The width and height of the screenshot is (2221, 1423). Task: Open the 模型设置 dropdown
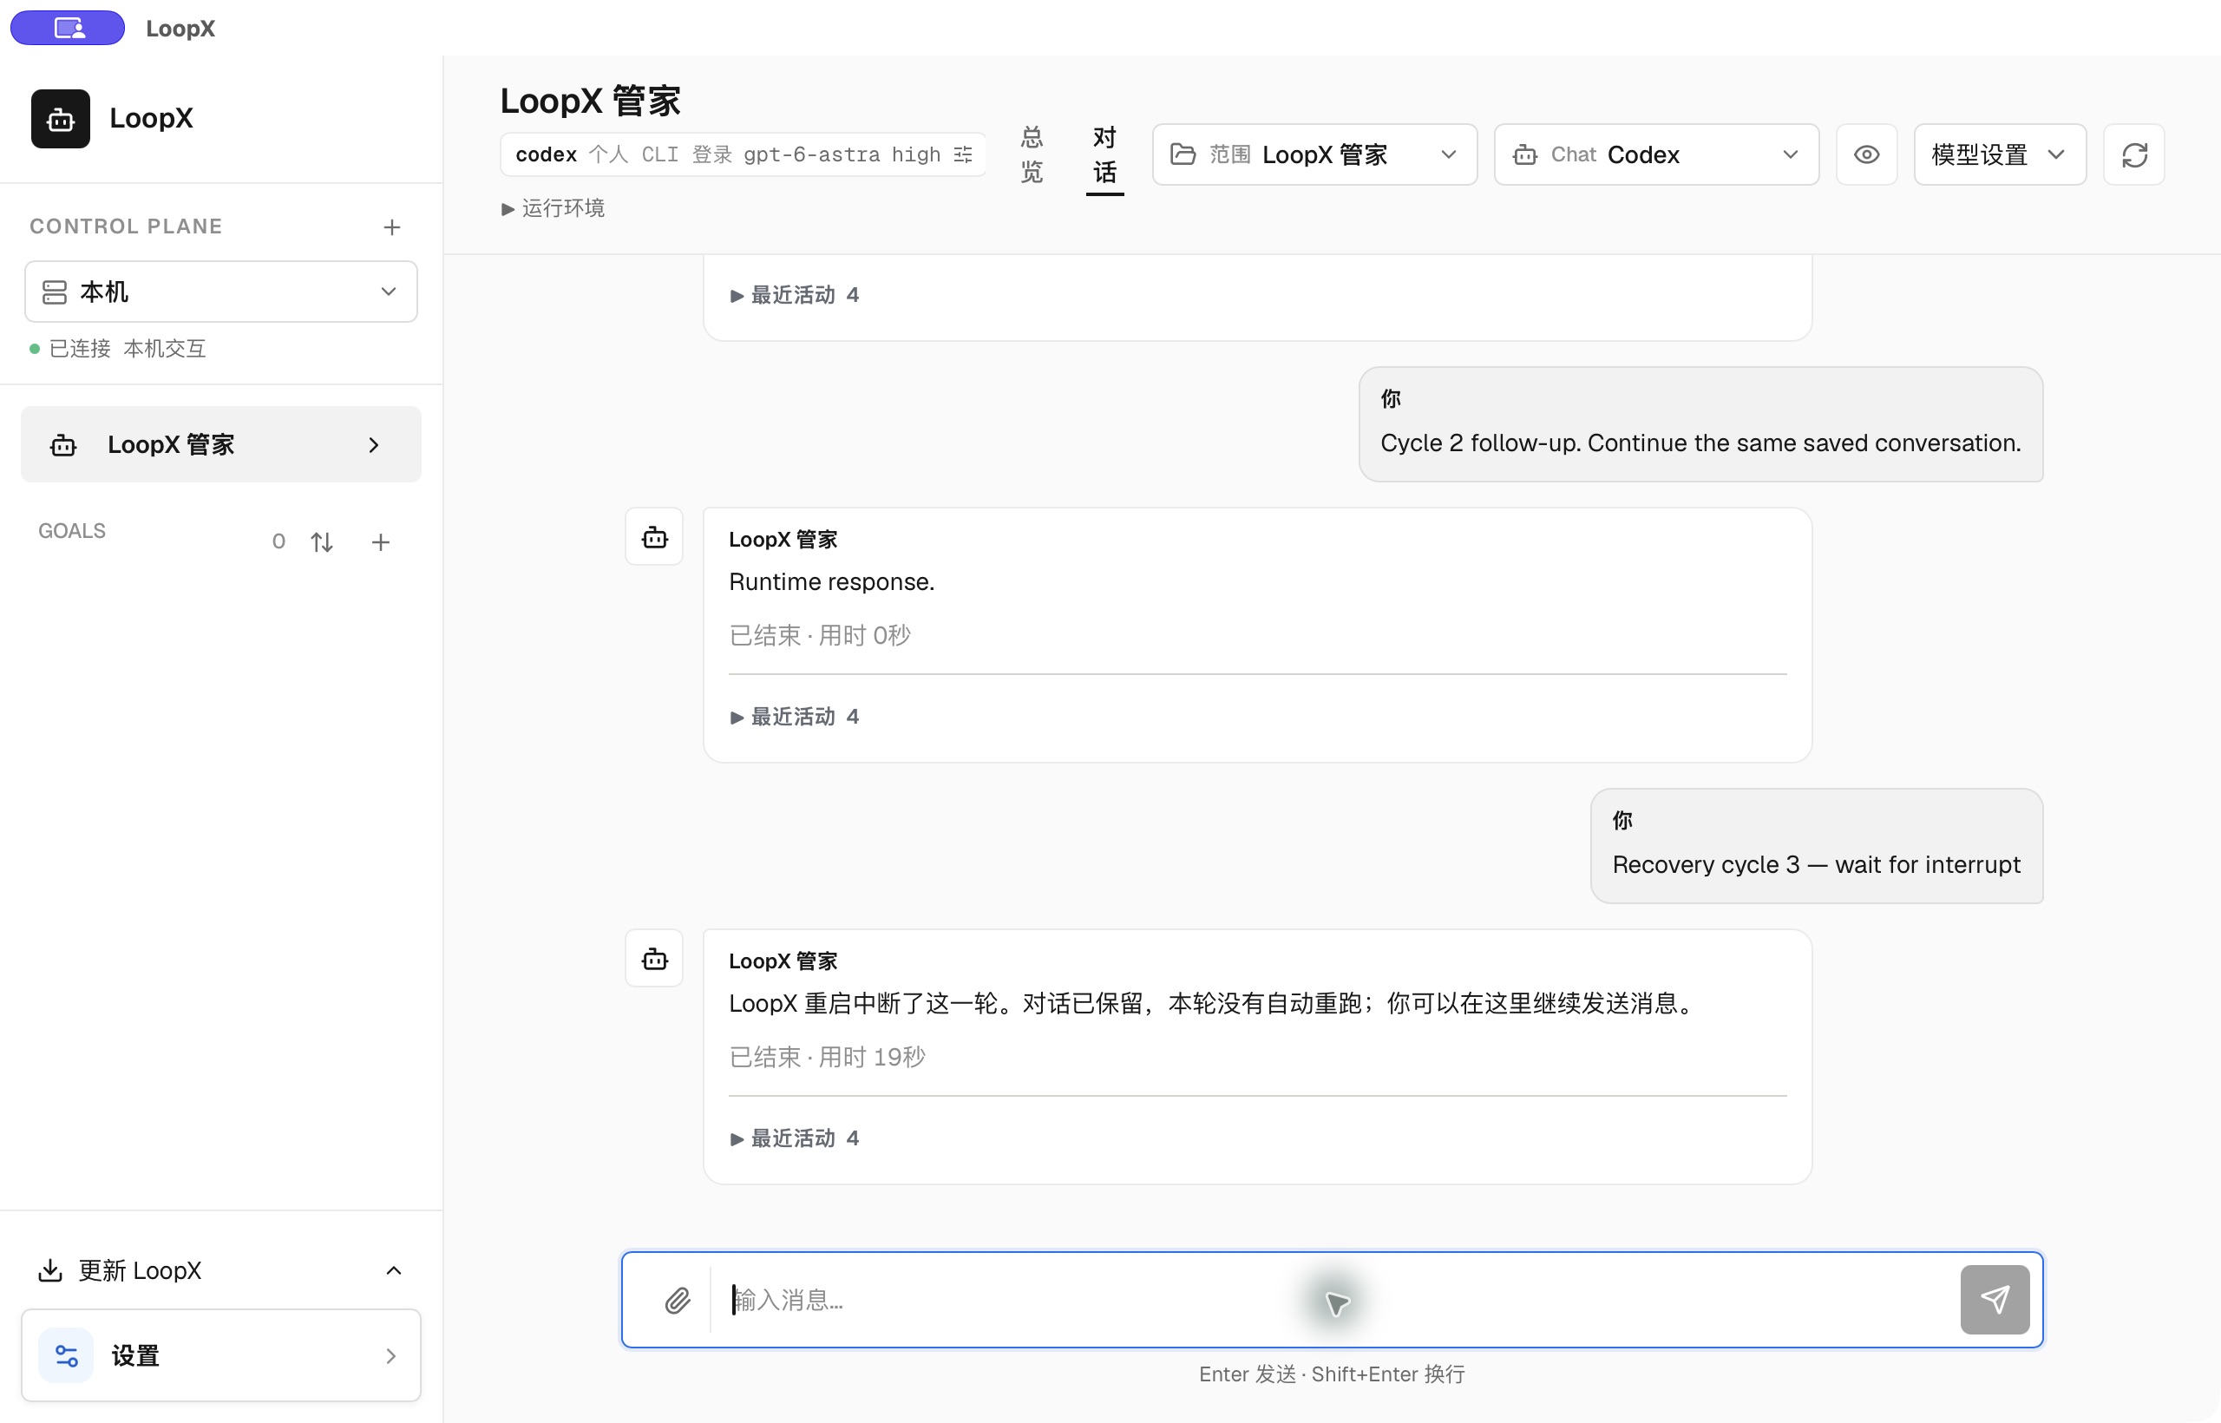(2000, 154)
